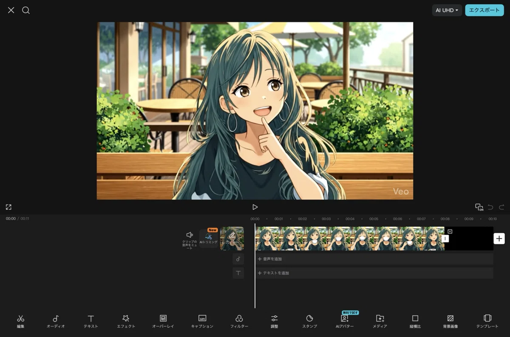Screen dimensions: 510x337
Task: Add audio via 音声を追加
Action: [x=374, y=259]
